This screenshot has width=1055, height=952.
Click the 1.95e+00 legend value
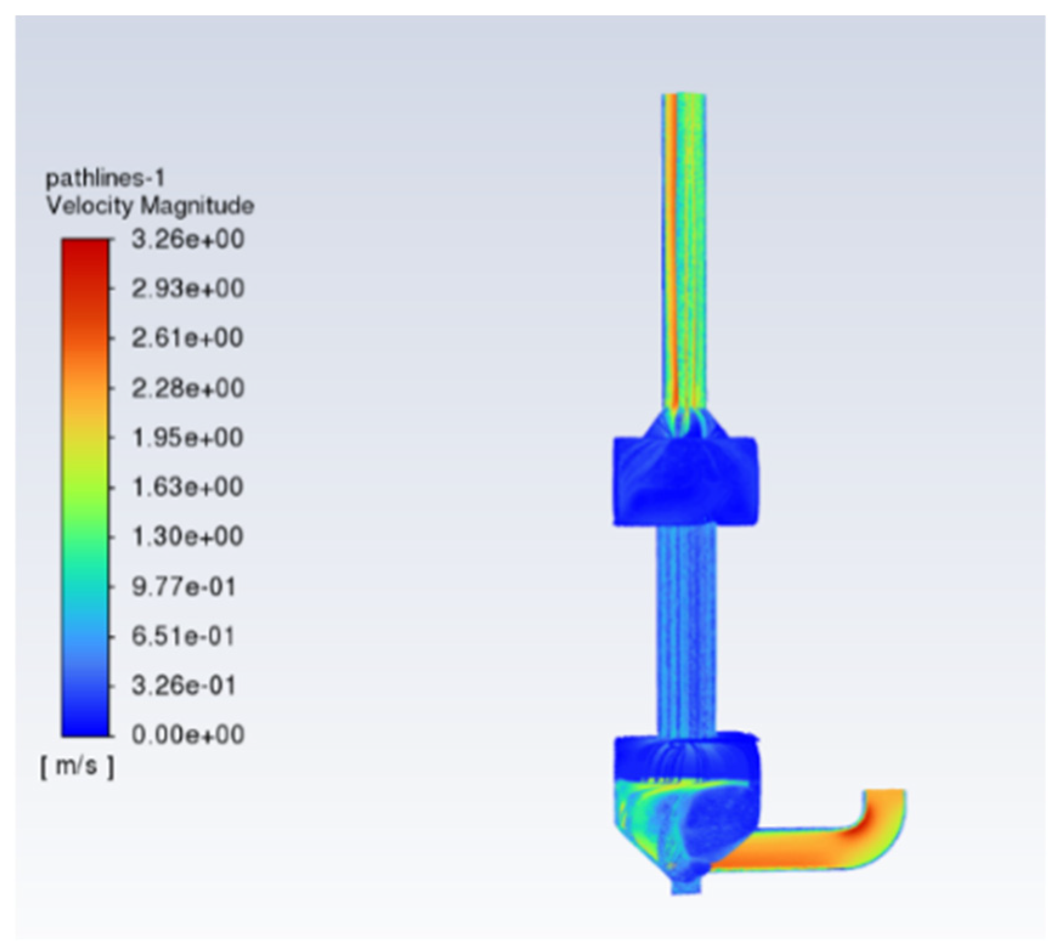[188, 437]
